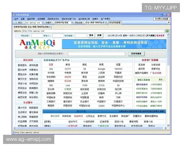Click the horizontal scrollbar right arrow

pos(166,128)
